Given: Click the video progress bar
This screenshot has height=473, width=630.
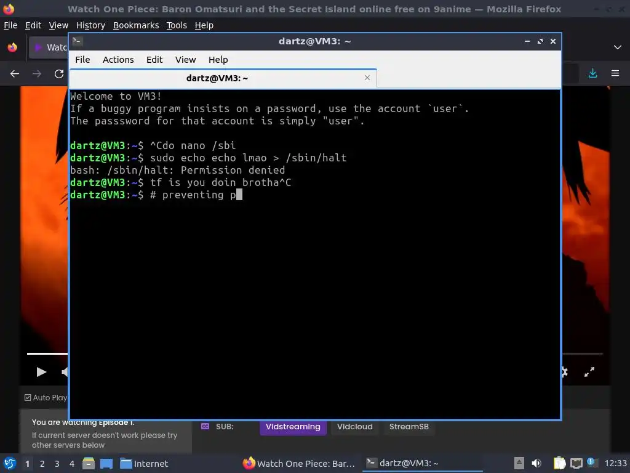Looking at the screenshot, I should tap(47, 354).
